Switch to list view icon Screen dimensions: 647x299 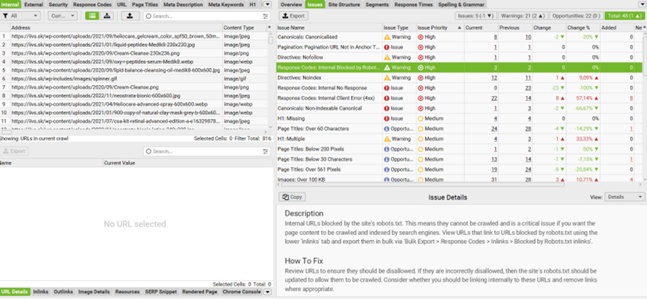tap(93, 16)
